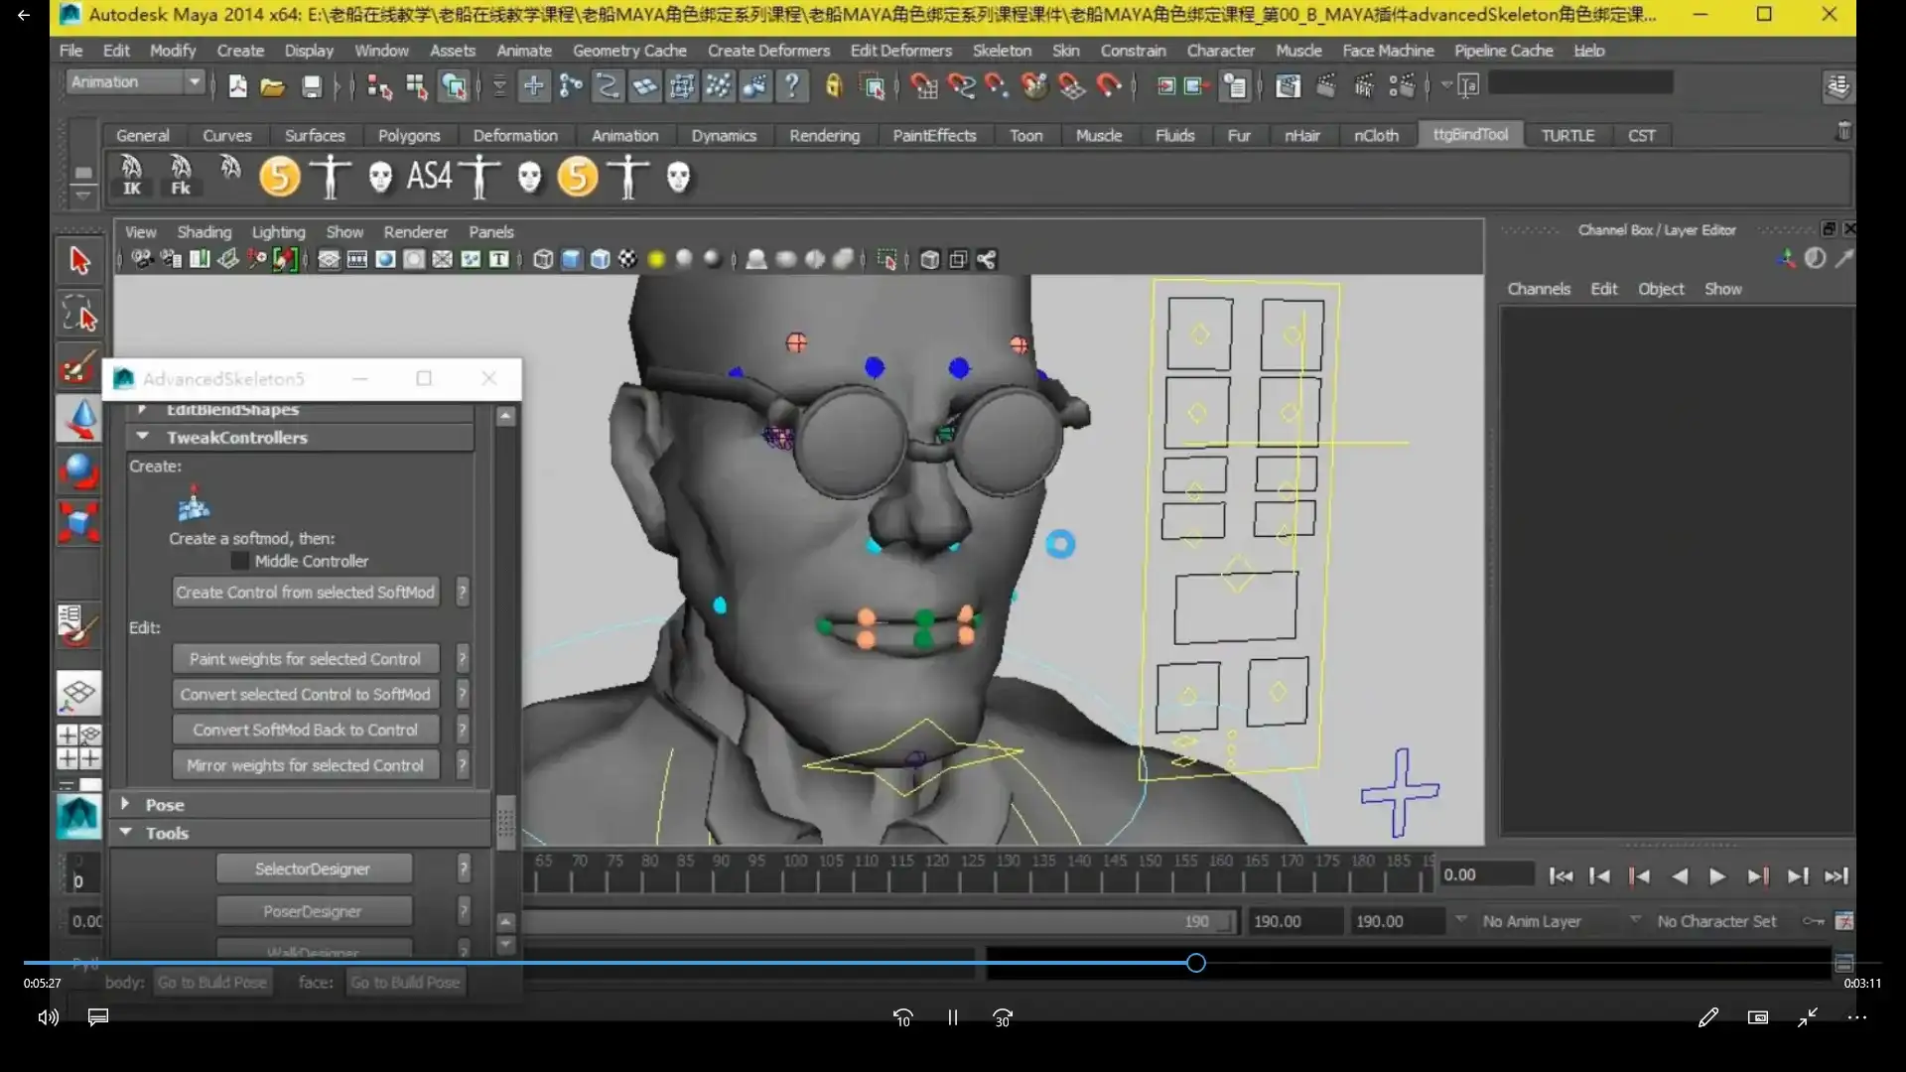Open AdvancedSkeleton5 via the yellow 5 shelf icon

(x=279, y=176)
